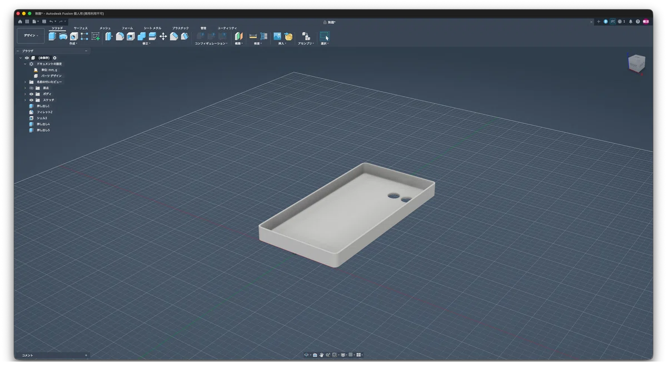Select the Measure ruler icon
The height and width of the screenshot is (378, 667).
click(x=253, y=36)
